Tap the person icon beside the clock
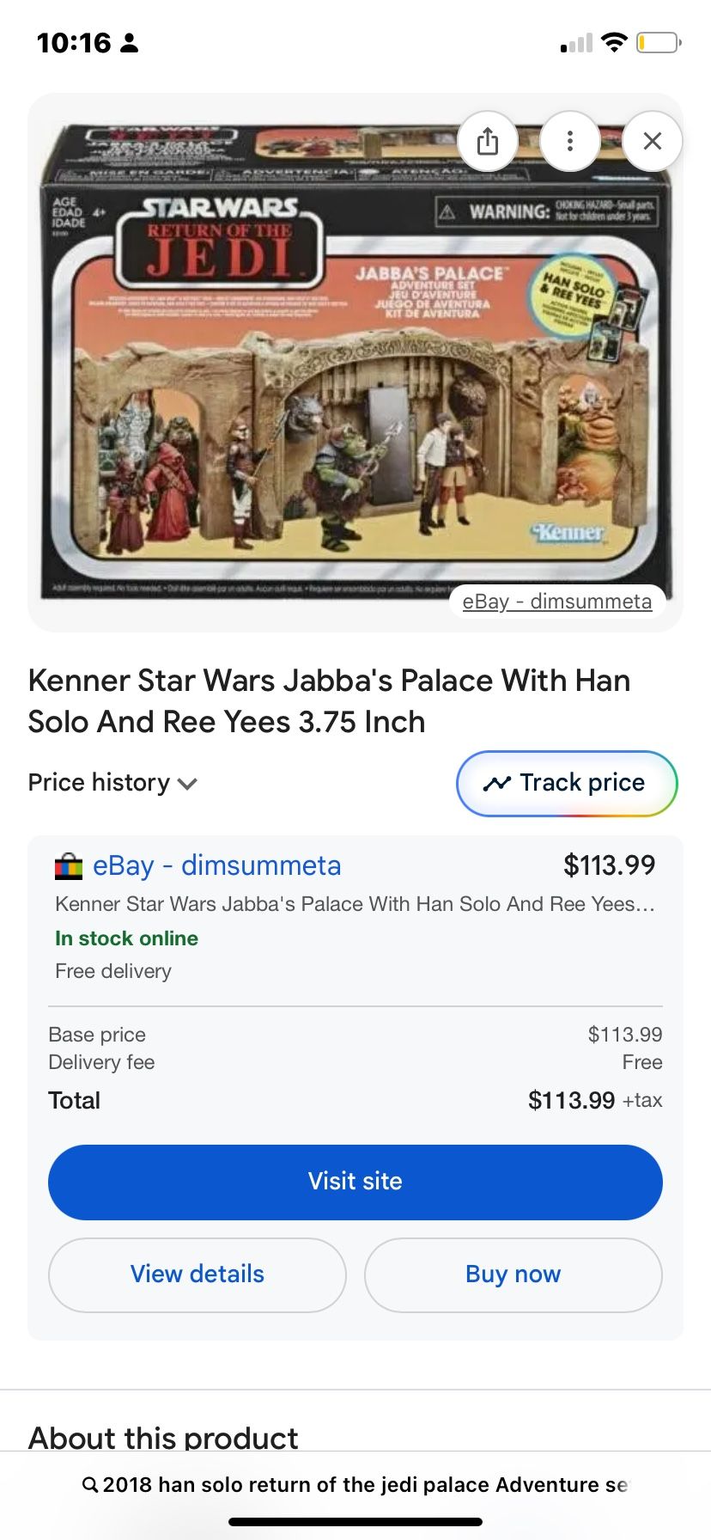The width and height of the screenshot is (711, 1540). click(x=130, y=43)
